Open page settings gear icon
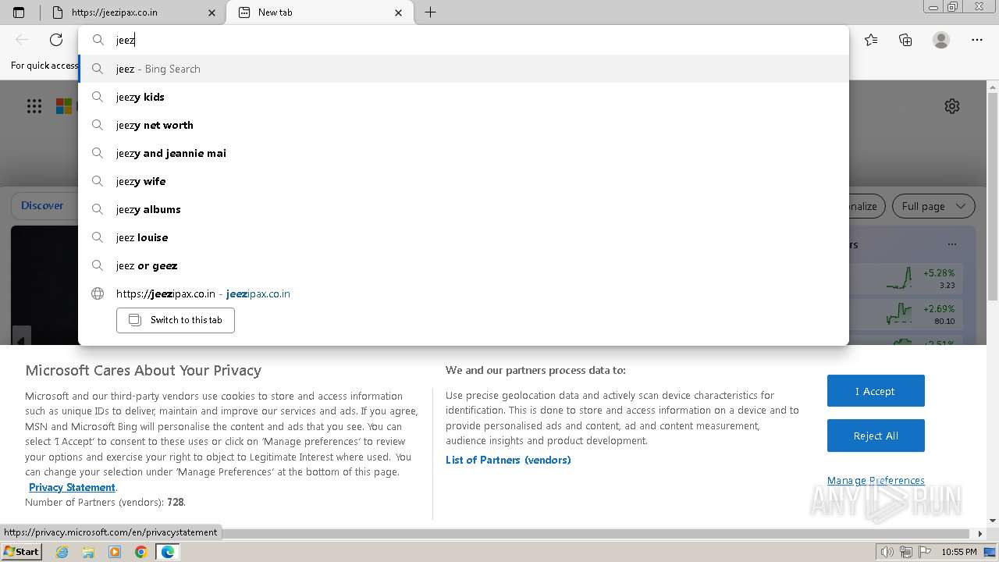Image resolution: width=999 pixels, height=562 pixels. (x=952, y=106)
